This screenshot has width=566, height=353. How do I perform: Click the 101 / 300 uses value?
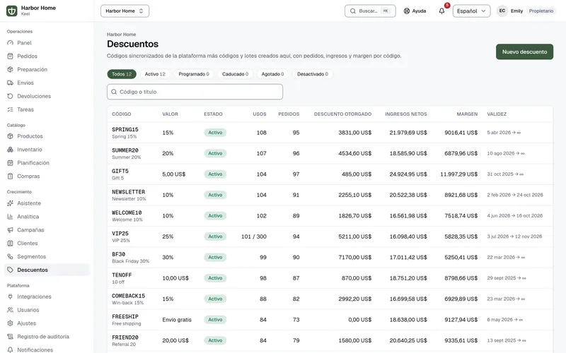pyautogui.click(x=254, y=237)
